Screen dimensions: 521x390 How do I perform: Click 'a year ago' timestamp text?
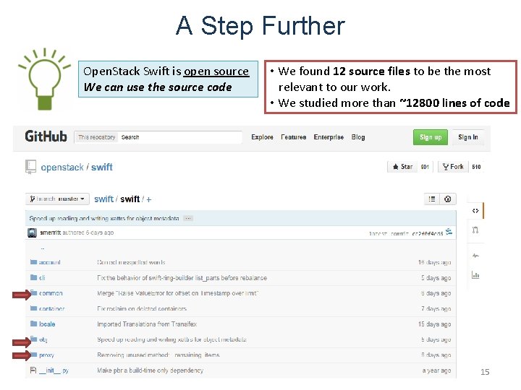tap(436, 370)
